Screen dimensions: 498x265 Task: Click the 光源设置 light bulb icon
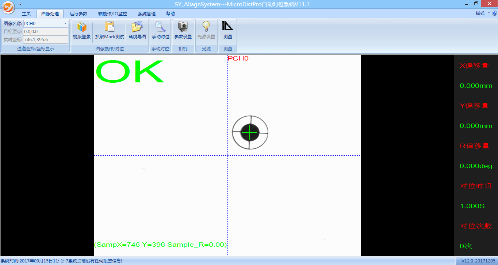tap(206, 31)
